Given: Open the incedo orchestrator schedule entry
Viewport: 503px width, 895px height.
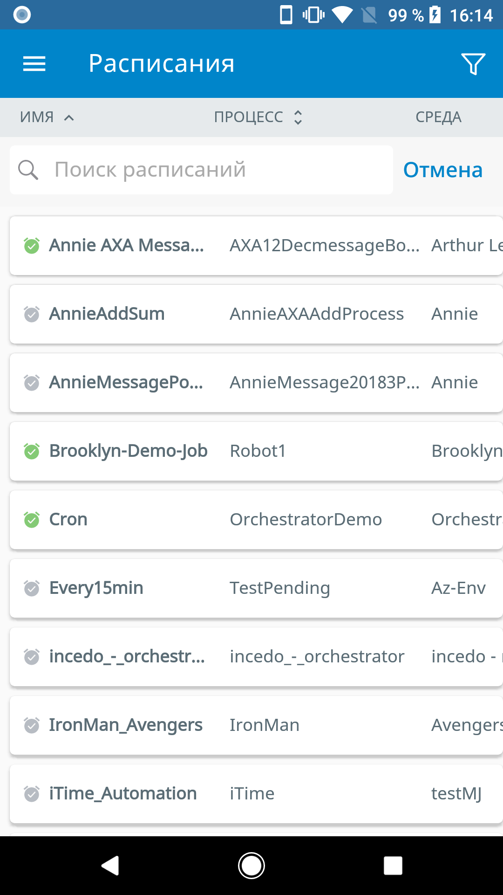Looking at the screenshot, I should click(x=256, y=657).
